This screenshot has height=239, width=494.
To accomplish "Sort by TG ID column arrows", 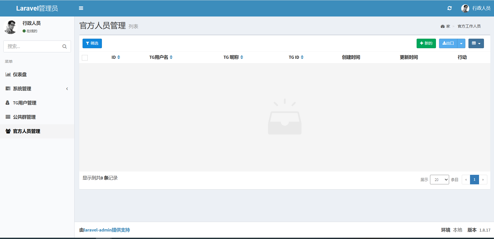I will (x=302, y=57).
